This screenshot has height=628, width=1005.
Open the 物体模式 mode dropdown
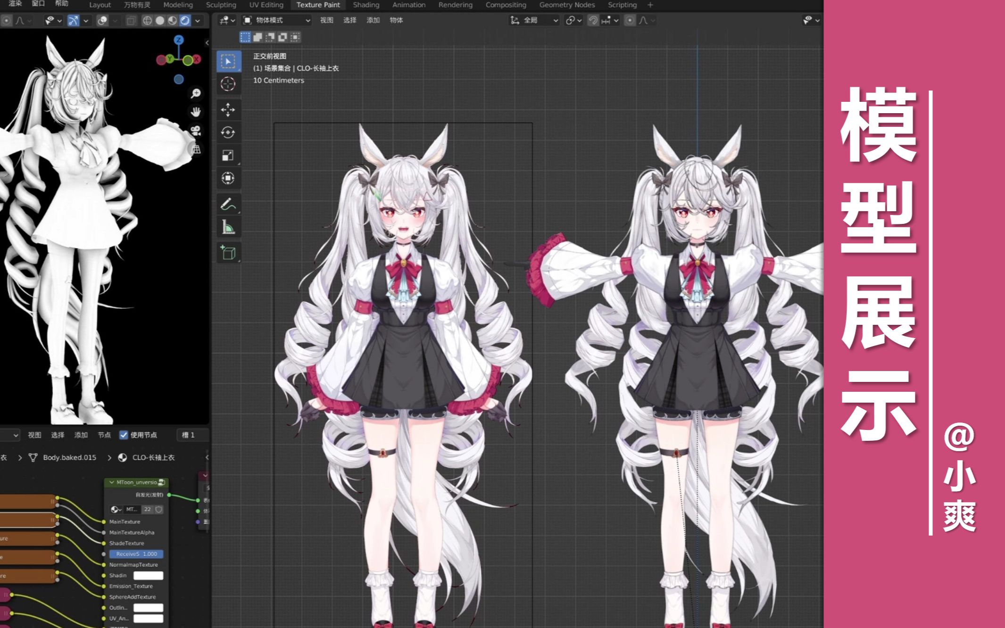click(x=276, y=20)
